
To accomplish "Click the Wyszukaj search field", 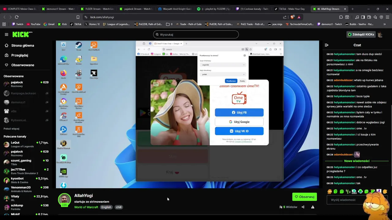I will click(196, 35).
